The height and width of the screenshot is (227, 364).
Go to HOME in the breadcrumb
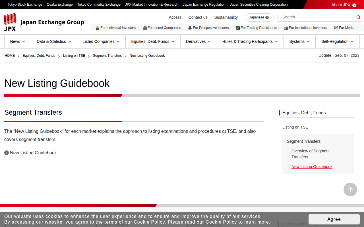click(10, 56)
